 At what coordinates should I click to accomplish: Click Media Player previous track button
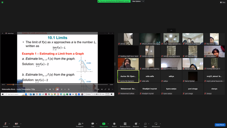[50, 89]
